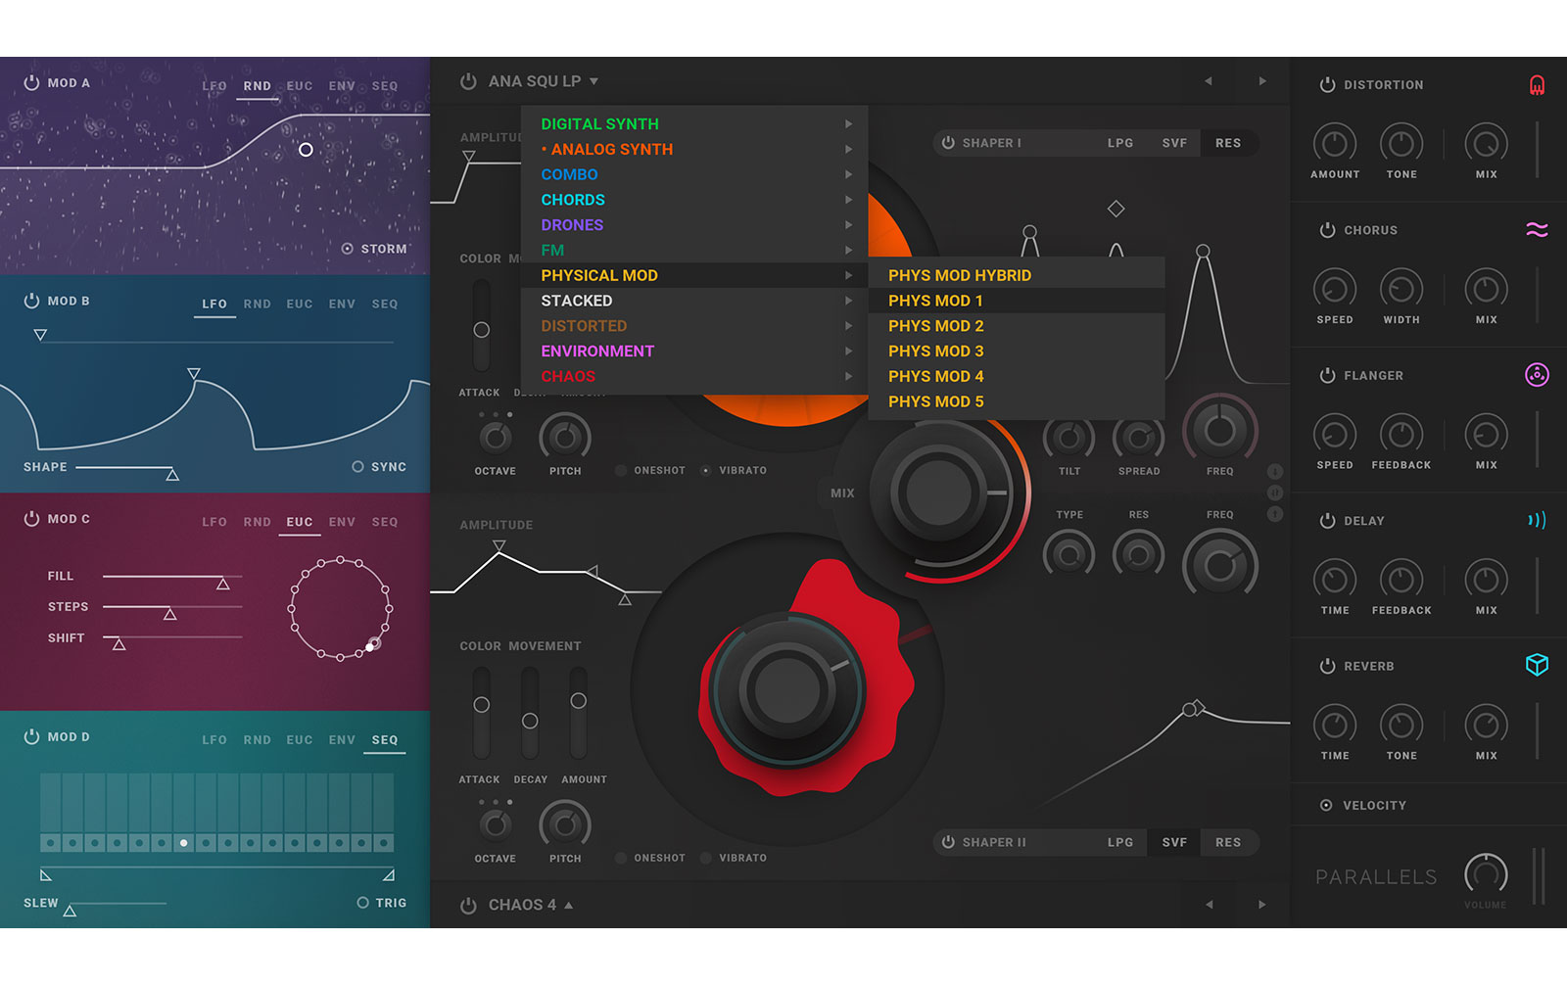Select LPG mode for Shaper I

point(1120,143)
